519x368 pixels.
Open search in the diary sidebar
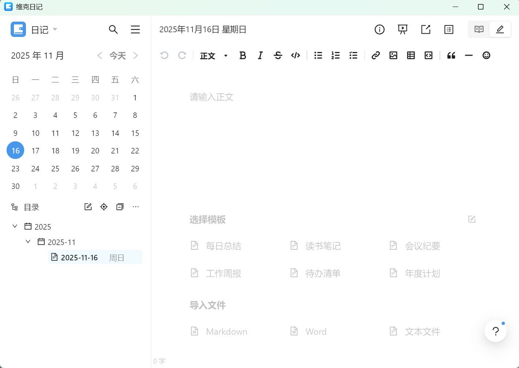pyautogui.click(x=114, y=29)
